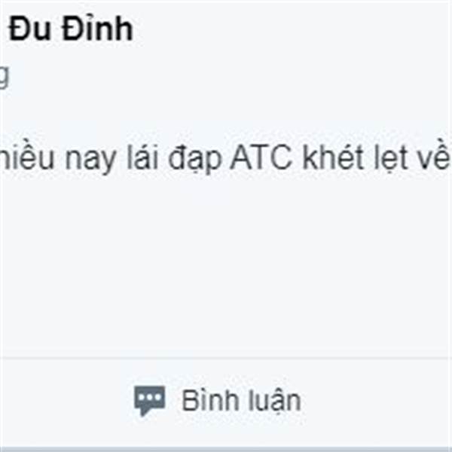Click the word 'Đỉnh' in the author name
The image size is (452, 452).
pyautogui.click(x=98, y=29)
